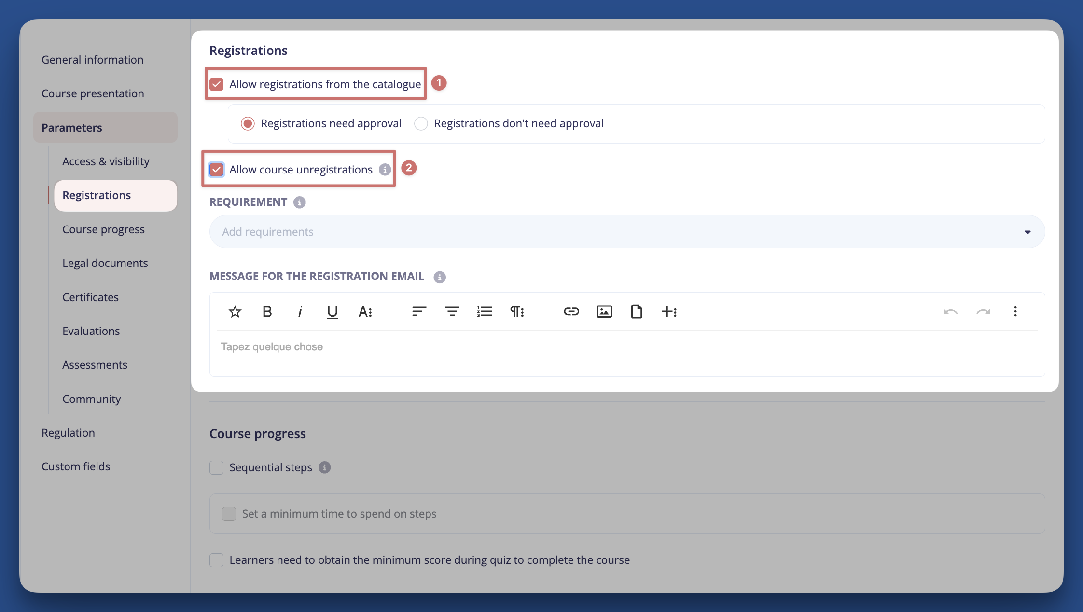Insert a link using the chain icon
1083x612 pixels.
click(x=571, y=312)
